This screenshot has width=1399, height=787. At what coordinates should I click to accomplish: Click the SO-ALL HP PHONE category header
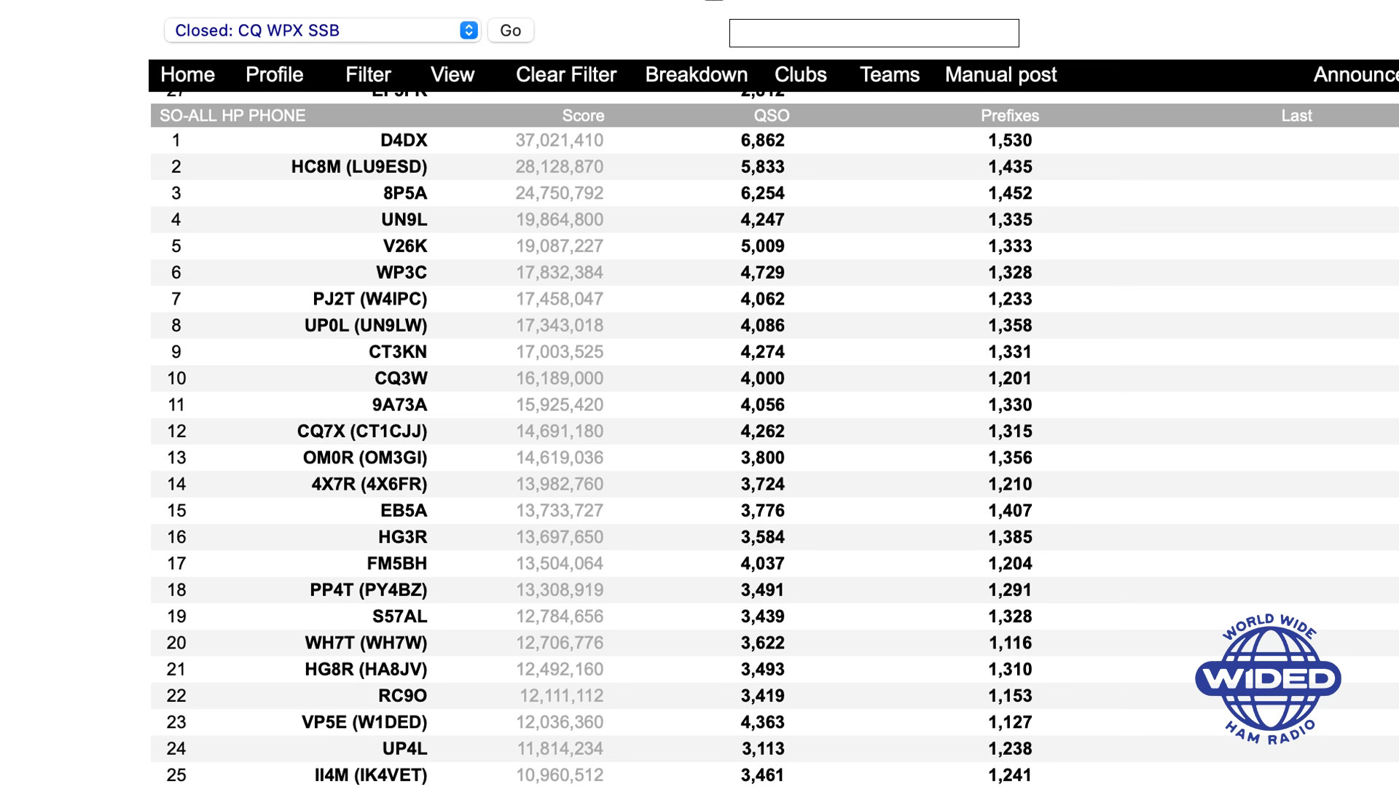coord(232,115)
